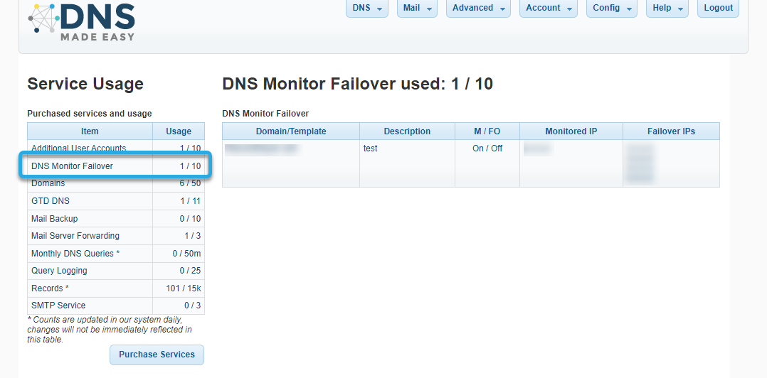Open the DNS dropdown menu
The height and width of the screenshot is (378, 767).
coord(367,9)
